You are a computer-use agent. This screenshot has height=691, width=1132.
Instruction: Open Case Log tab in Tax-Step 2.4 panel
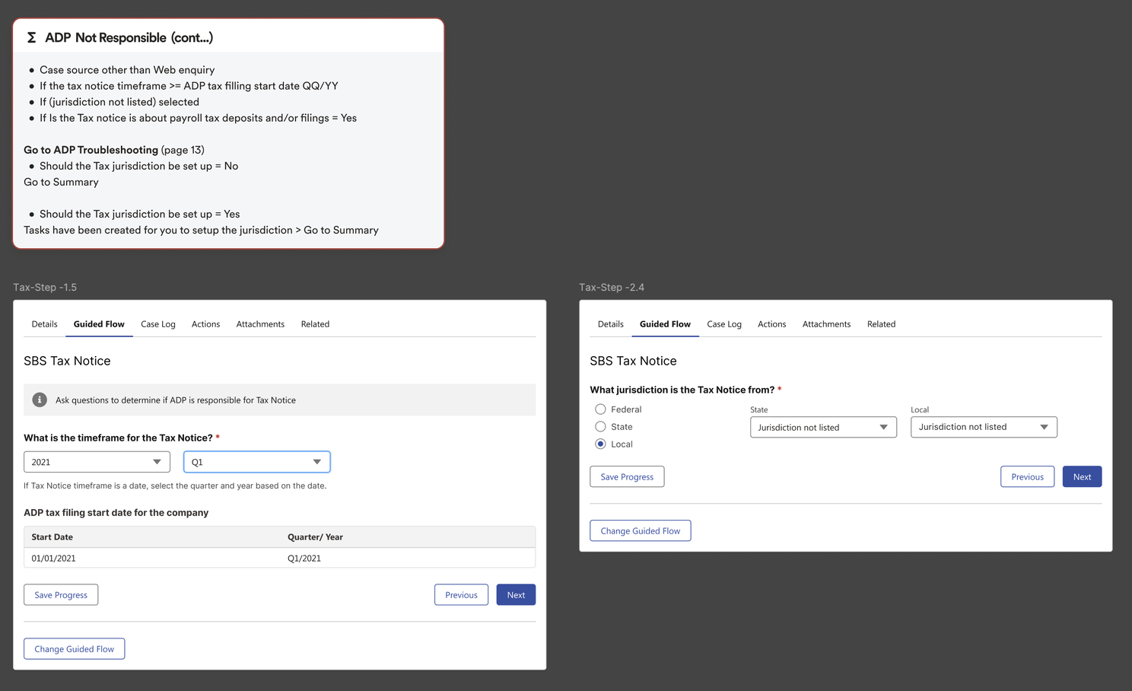724,324
